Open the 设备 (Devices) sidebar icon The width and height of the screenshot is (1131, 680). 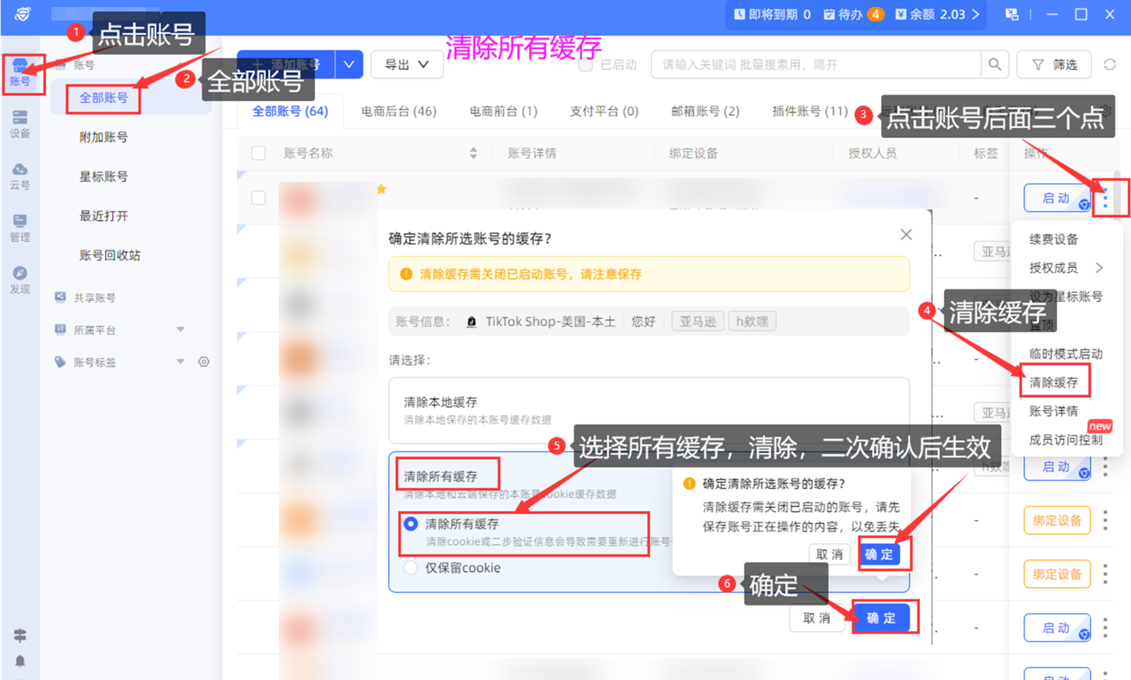(x=20, y=123)
